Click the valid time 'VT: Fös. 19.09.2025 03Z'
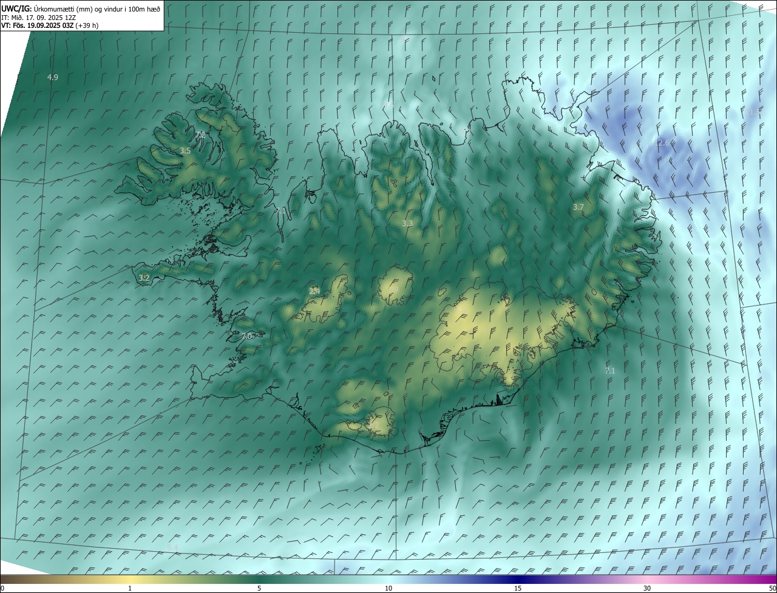This screenshot has height=593, width=777. (x=38, y=25)
